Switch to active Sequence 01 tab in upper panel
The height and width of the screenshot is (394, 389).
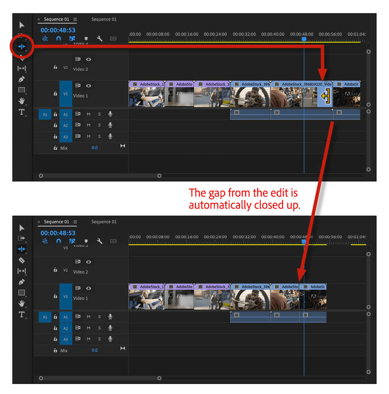(x=56, y=19)
